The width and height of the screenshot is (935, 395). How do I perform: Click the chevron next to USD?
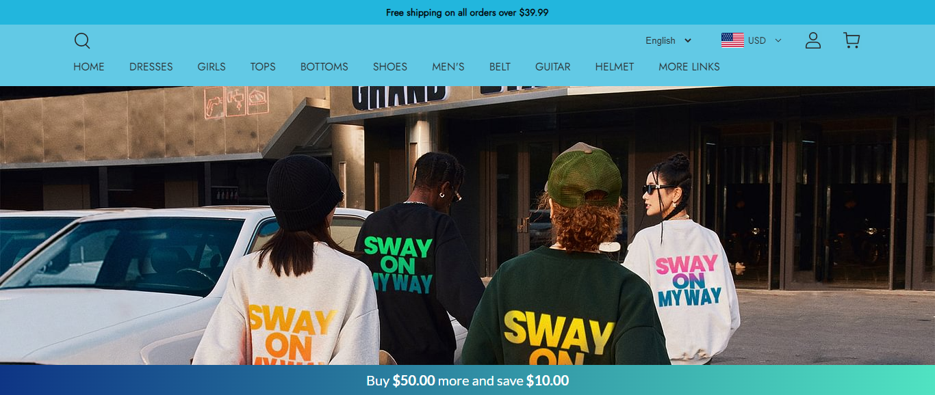[778, 40]
